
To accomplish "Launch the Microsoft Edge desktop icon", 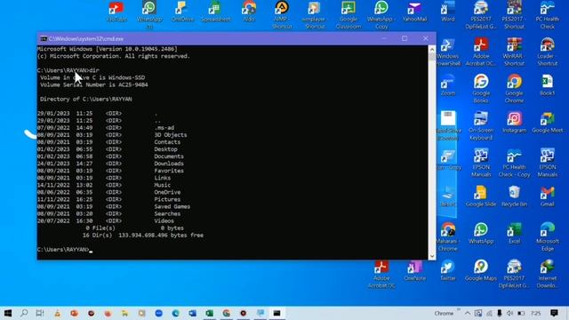I will tap(548, 237).
